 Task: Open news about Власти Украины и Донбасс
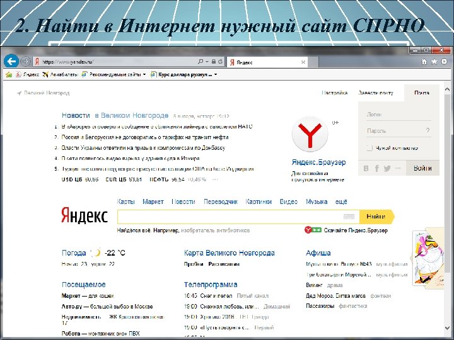click(143, 148)
